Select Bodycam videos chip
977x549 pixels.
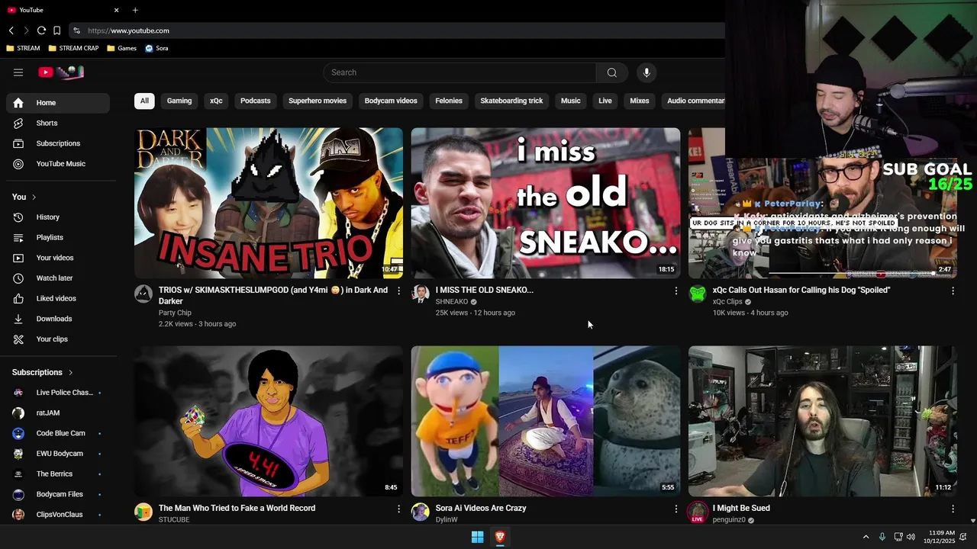pos(391,101)
